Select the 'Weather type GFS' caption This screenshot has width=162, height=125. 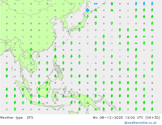point(17,117)
